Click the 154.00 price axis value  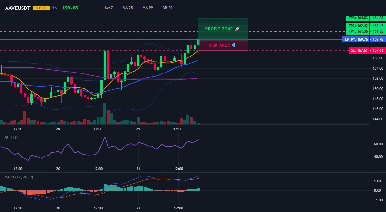click(378, 68)
